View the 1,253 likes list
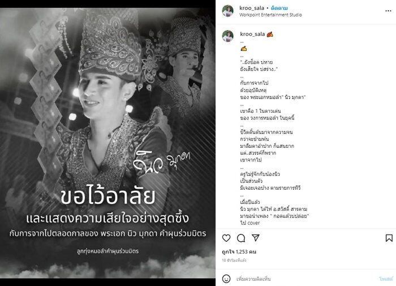Viewport: 396px width, 286px height. 239,251
